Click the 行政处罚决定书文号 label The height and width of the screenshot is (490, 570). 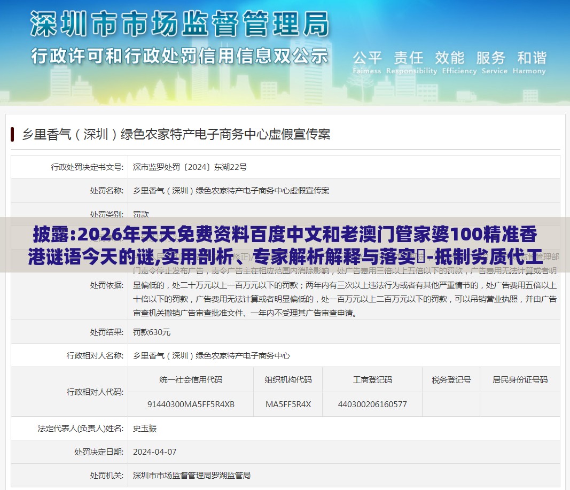(x=87, y=167)
